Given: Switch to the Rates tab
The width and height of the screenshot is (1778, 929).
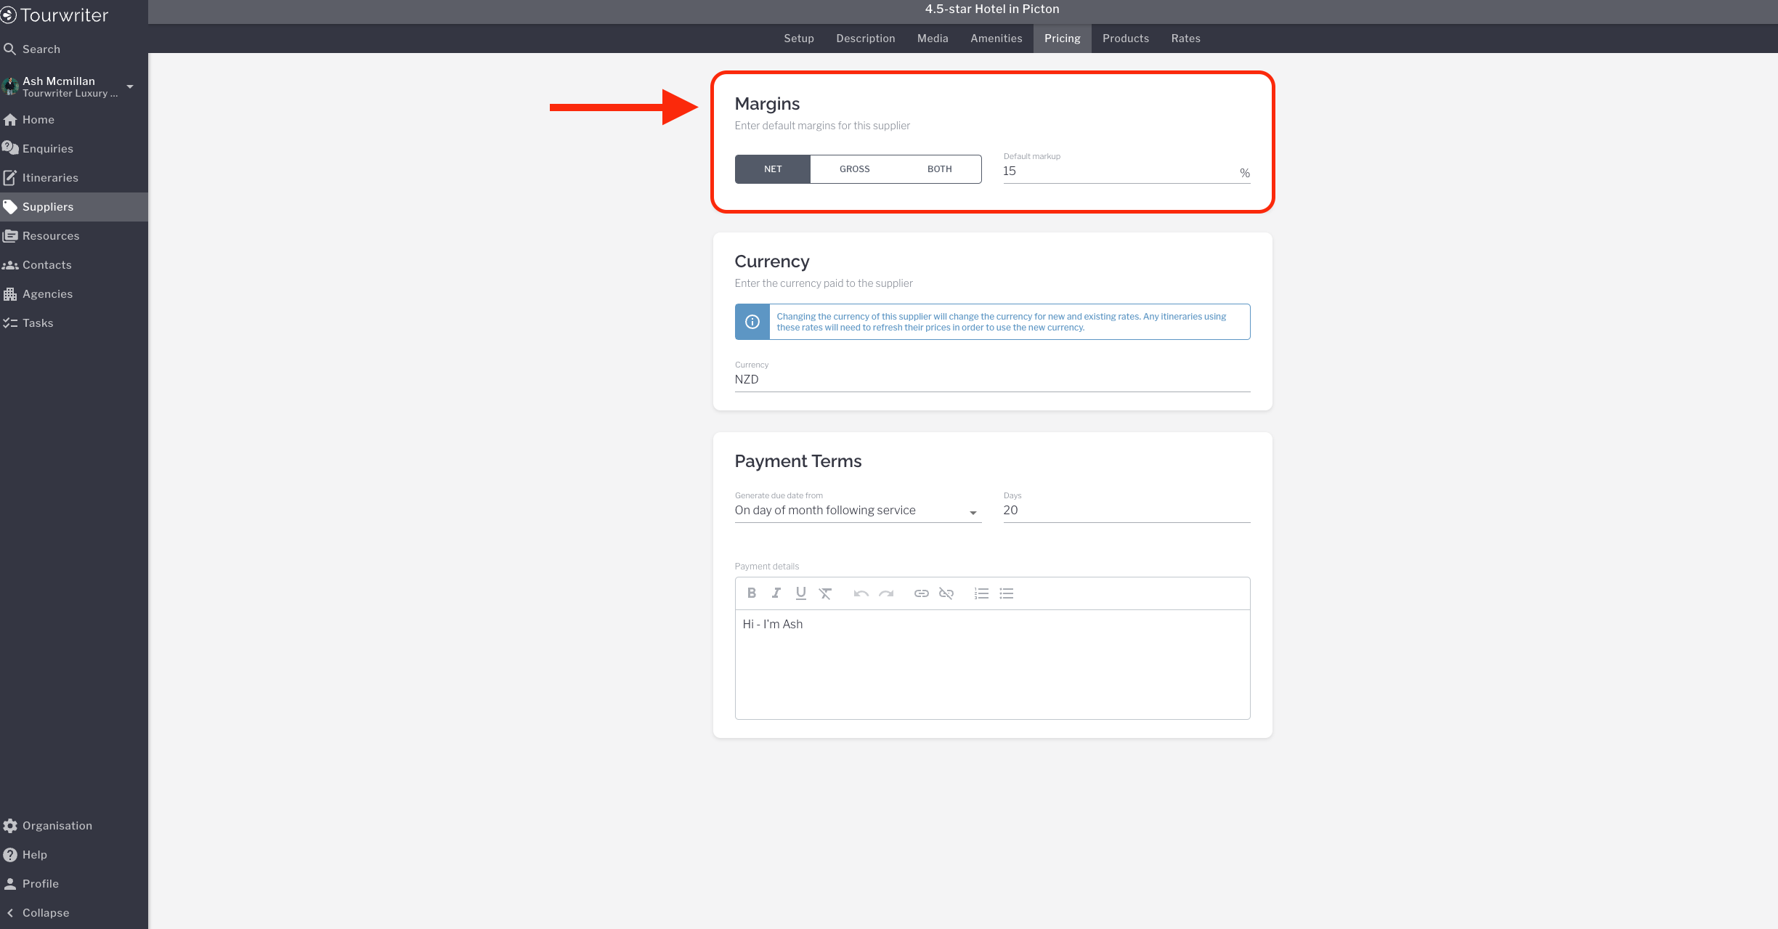Looking at the screenshot, I should pos(1185,38).
